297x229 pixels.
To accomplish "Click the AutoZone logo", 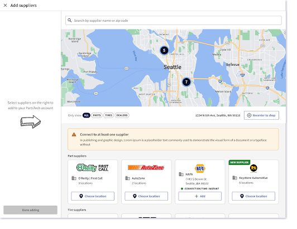I will click(146, 168).
